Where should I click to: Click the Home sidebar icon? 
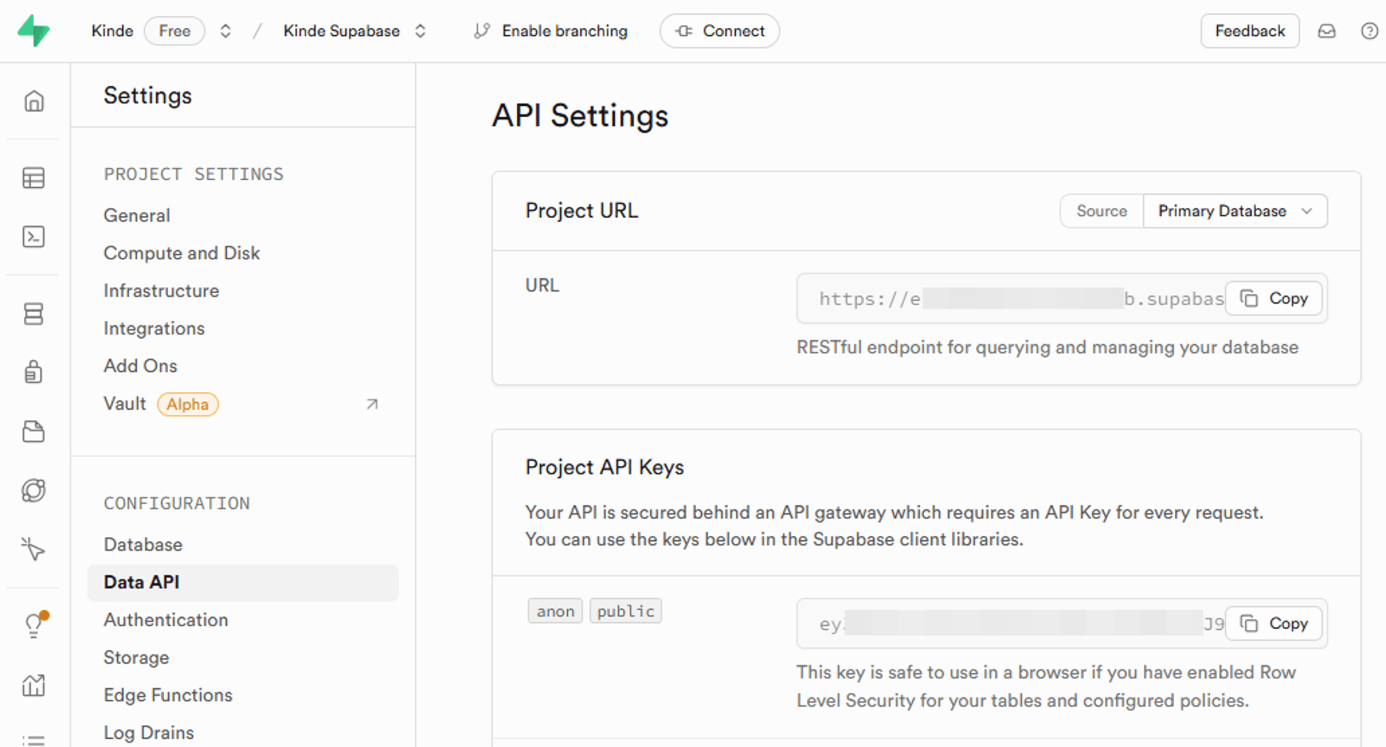click(33, 101)
